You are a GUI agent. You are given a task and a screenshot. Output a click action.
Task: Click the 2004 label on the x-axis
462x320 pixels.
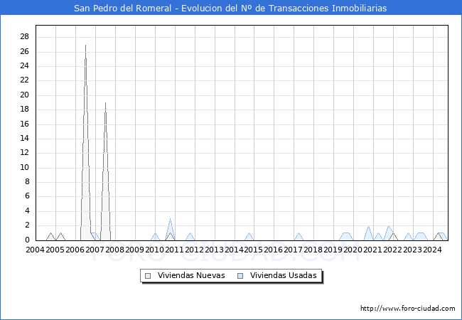(35, 250)
